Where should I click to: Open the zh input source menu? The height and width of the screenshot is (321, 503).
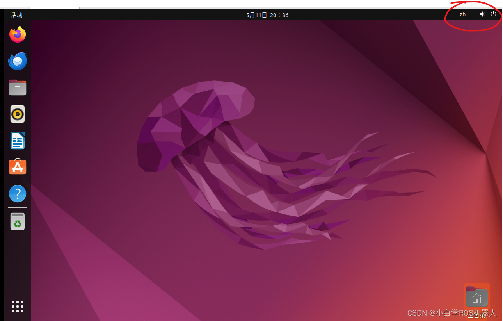coord(462,14)
